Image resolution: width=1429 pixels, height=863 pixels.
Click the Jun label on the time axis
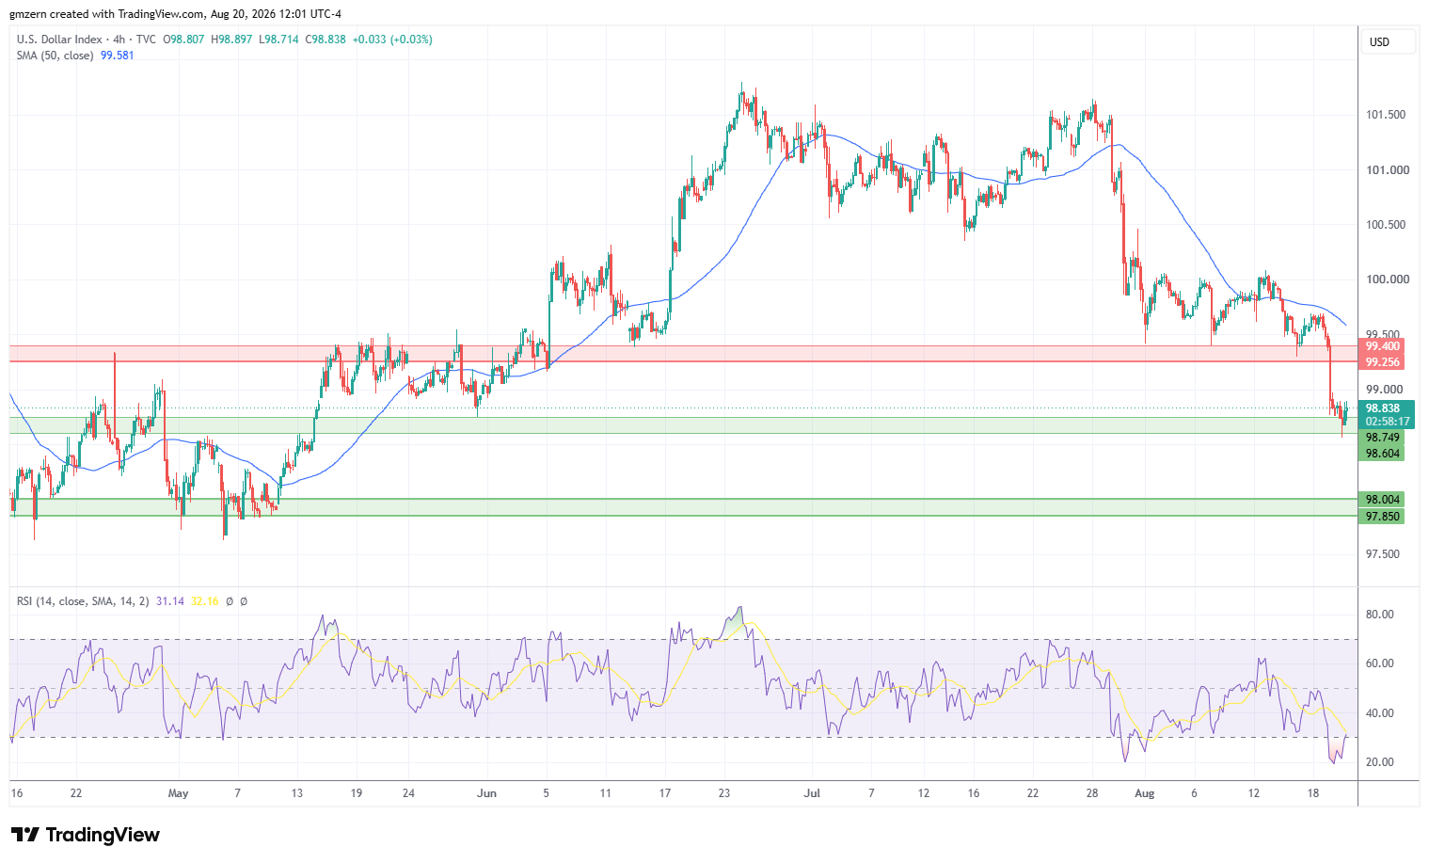(486, 793)
